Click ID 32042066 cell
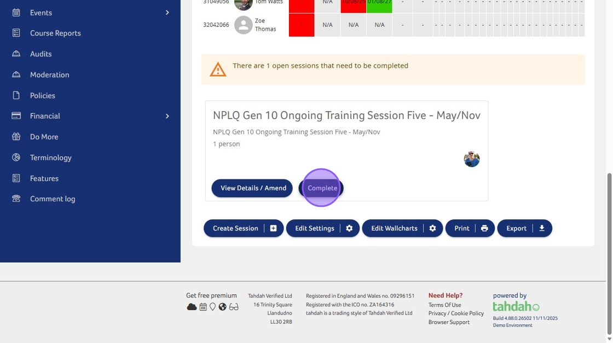Screen dimensions: 613x343 (x=216, y=25)
